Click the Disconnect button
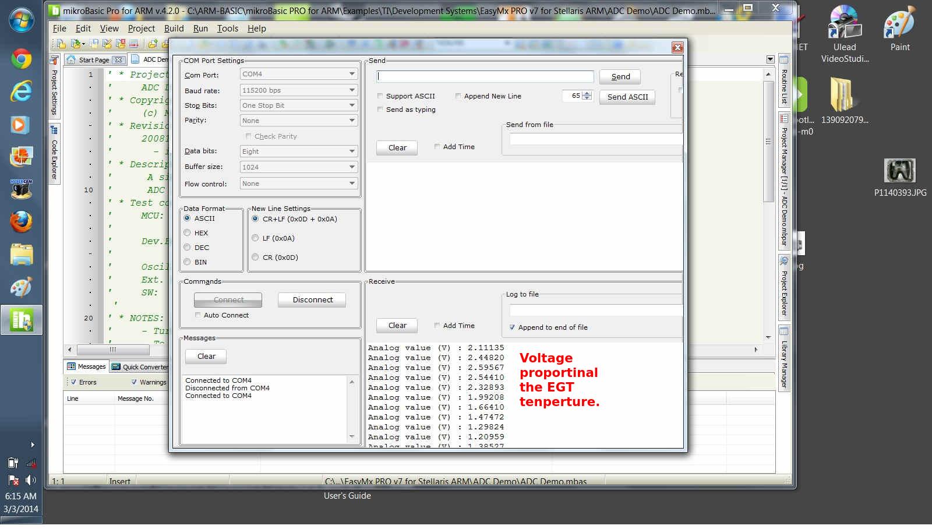This screenshot has height=529, width=932. [312, 300]
